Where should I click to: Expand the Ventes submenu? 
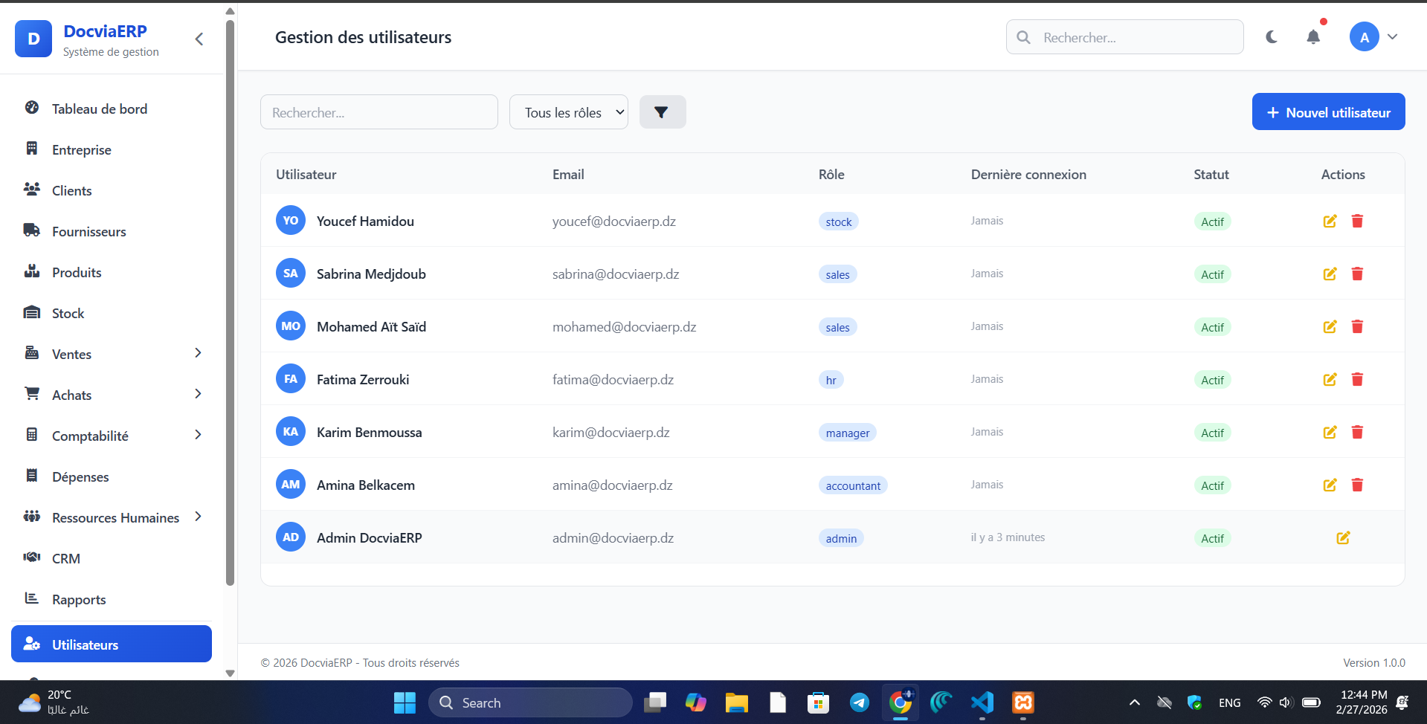click(x=198, y=354)
